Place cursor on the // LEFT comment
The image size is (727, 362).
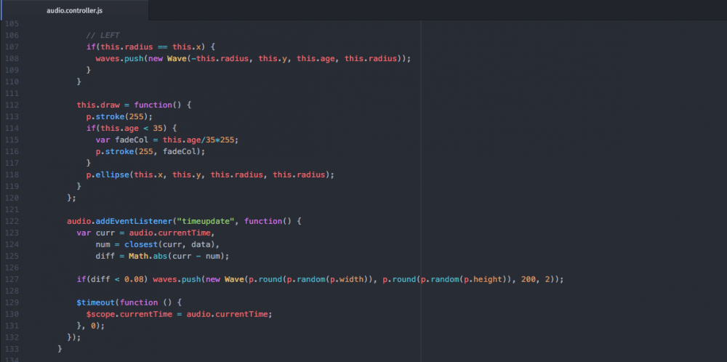pos(102,35)
